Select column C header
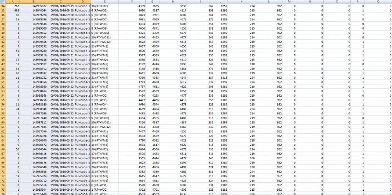This screenshot has width=392, height=195. [60, 2]
